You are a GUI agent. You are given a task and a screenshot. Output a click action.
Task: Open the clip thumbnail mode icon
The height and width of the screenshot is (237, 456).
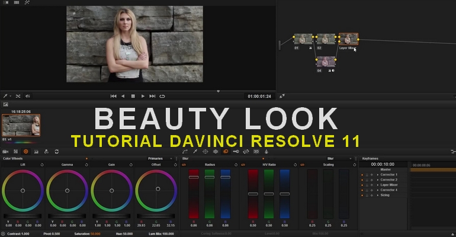(x=5, y=104)
